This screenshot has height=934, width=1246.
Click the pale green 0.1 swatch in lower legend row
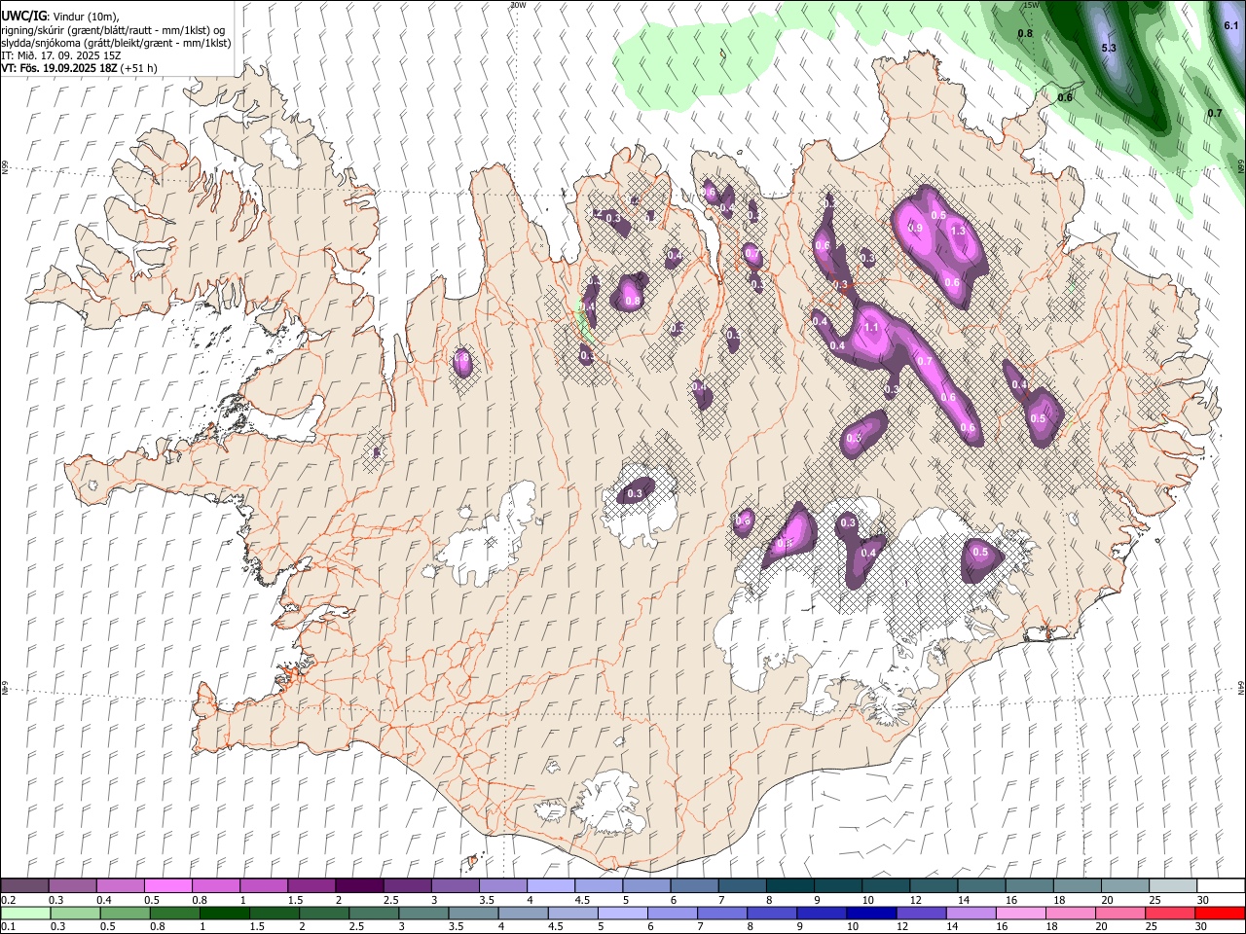pyautogui.click(x=25, y=913)
